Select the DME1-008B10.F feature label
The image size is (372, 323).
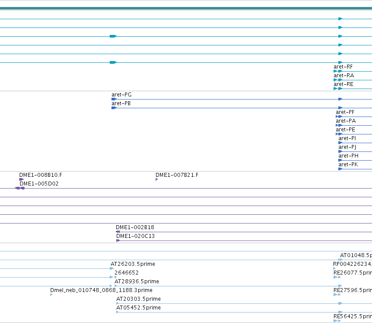tap(41, 175)
